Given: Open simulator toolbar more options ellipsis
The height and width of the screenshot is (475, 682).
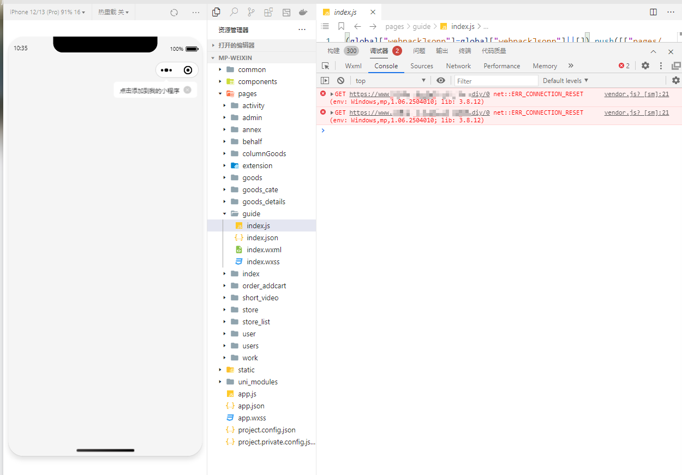Looking at the screenshot, I should point(196,12).
